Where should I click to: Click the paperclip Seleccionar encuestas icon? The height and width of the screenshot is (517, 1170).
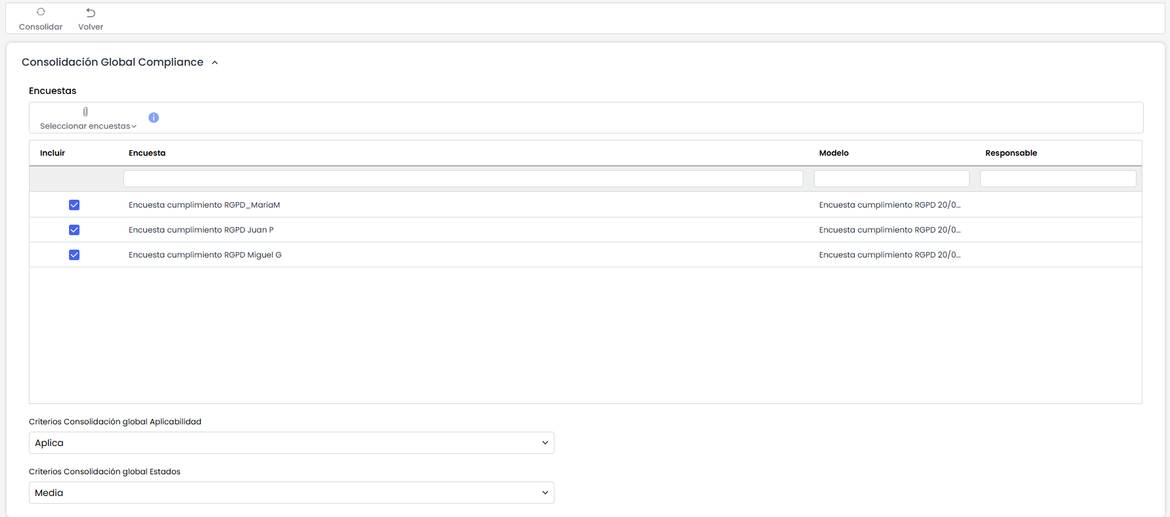coord(85,112)
